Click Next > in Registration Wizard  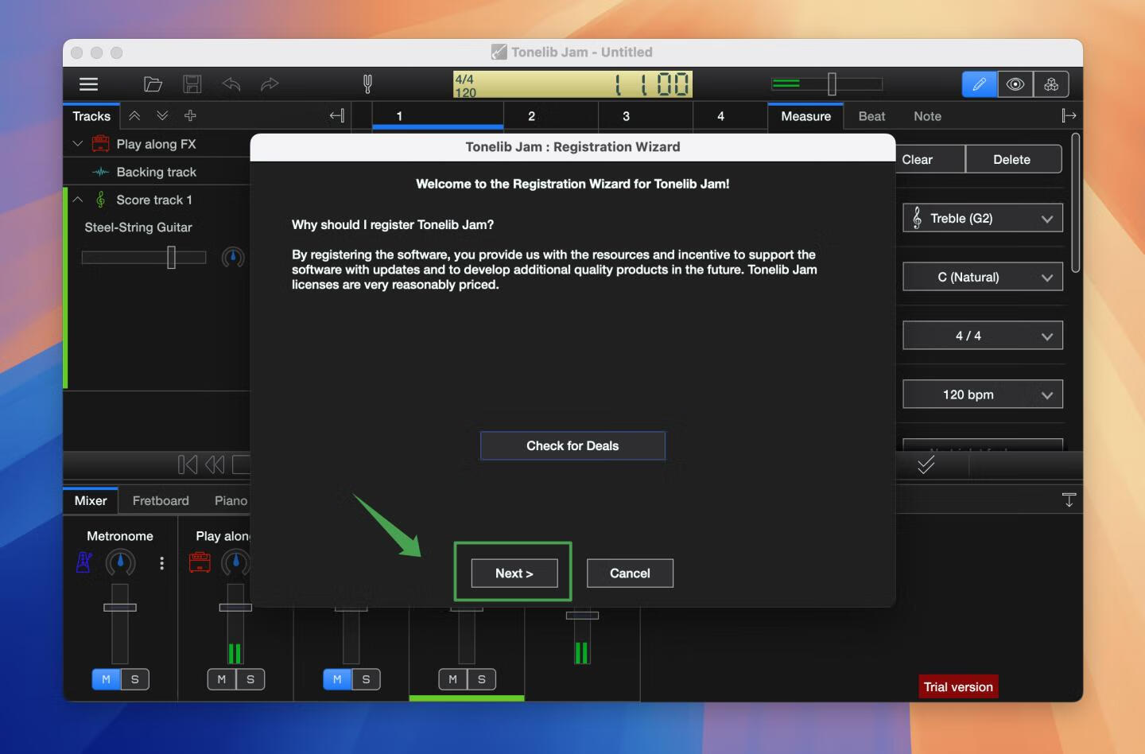pos(514,573)
